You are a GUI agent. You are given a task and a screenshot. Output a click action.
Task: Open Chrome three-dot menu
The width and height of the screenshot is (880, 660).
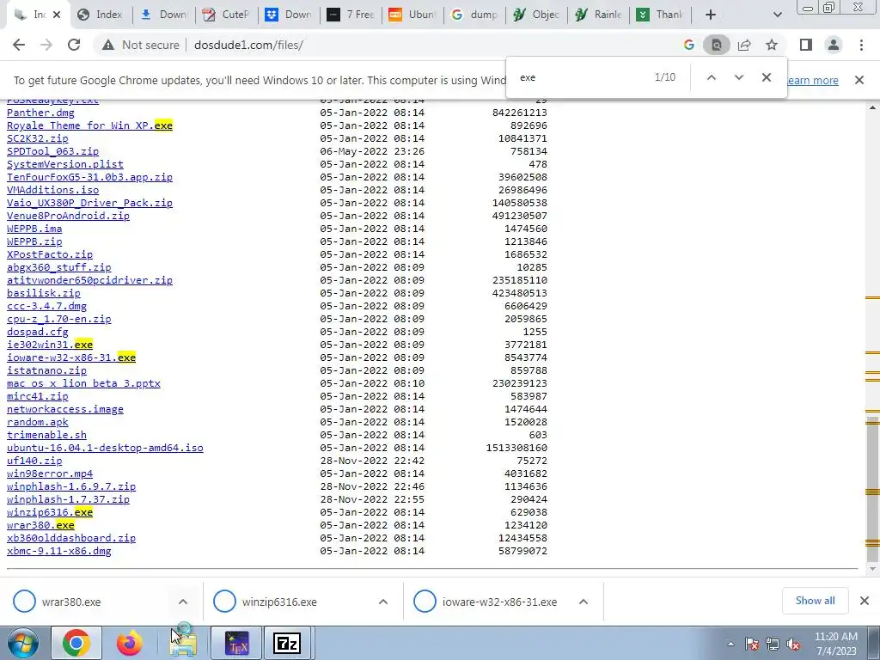click(x=861, y=45)
